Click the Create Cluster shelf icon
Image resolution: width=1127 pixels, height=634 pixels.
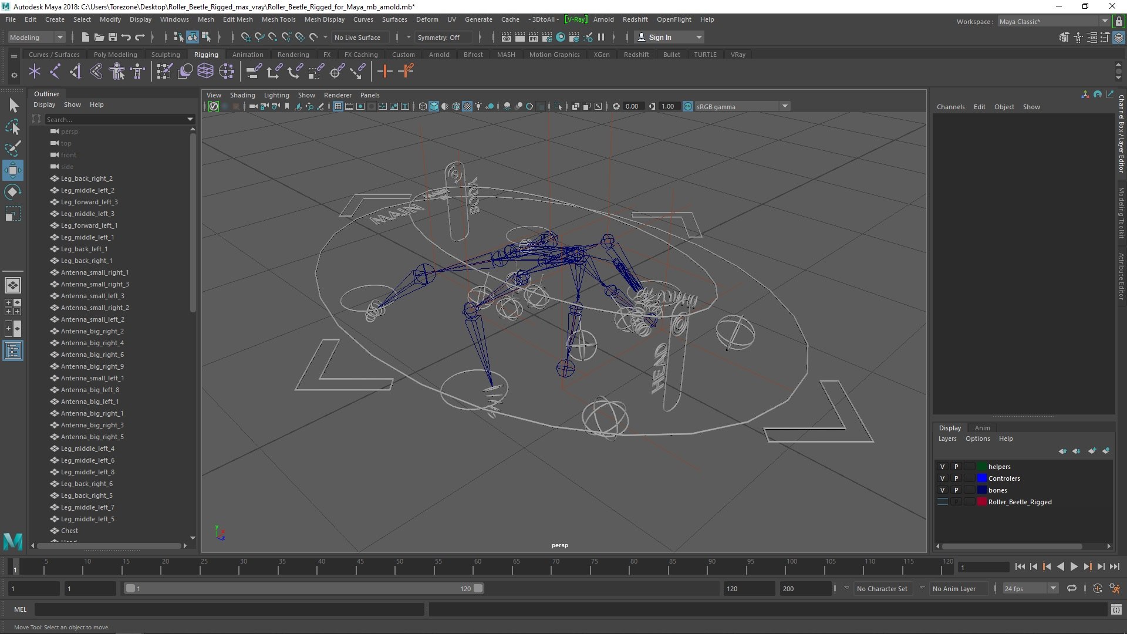[227, 72]
